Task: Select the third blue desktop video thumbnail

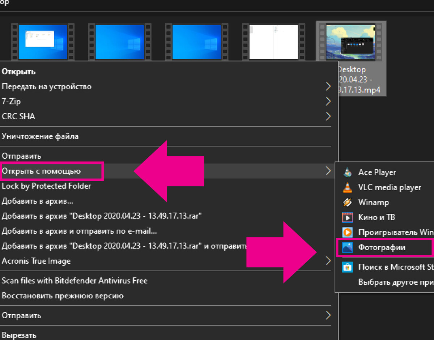Action: [x=197, y=42]
